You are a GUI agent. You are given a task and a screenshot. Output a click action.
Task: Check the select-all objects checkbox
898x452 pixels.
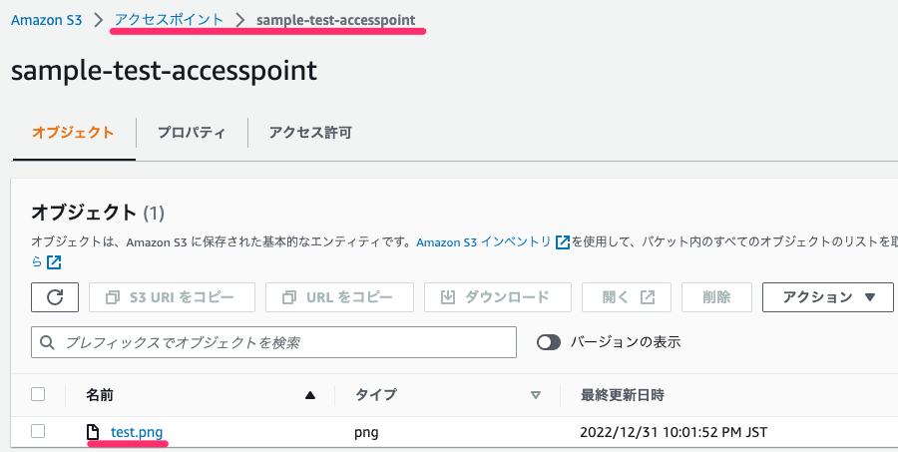coord(38,394)
